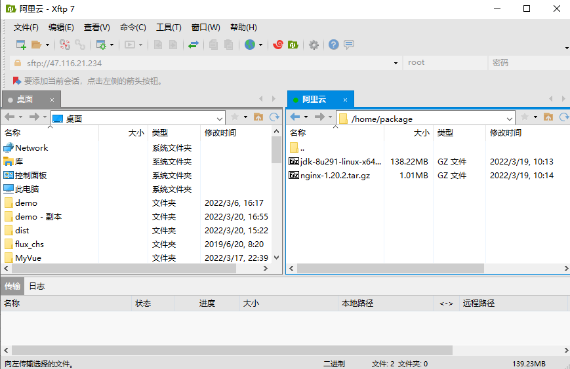The height and width of the screenshot is (369, 570).
Task: Switch to the 传输 tab
Action: pyautogui.click(x=12, y=286)
